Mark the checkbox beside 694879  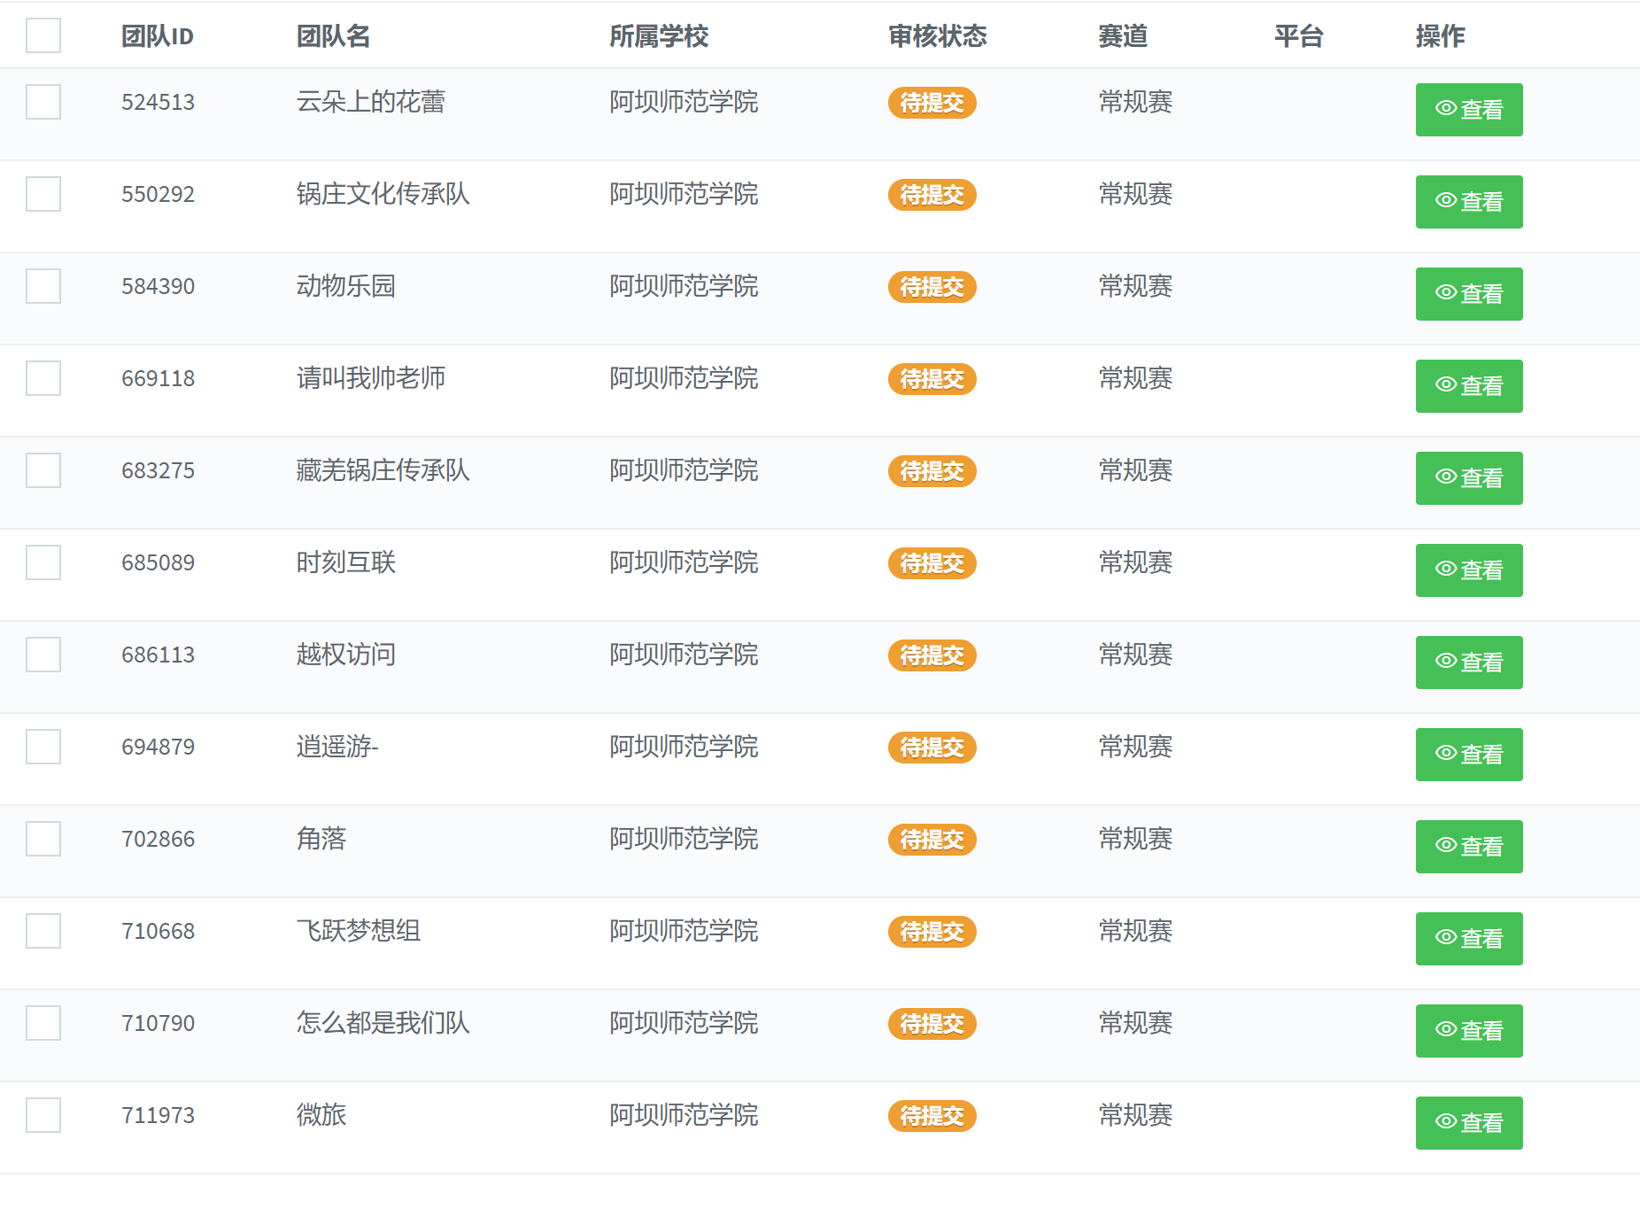click(43, 747)
